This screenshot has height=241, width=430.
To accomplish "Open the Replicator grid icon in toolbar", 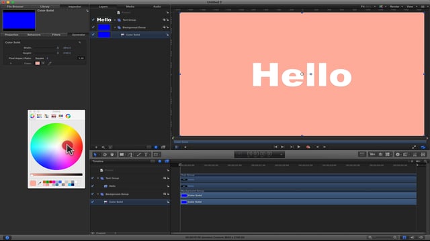I will (x=423, y=155).
